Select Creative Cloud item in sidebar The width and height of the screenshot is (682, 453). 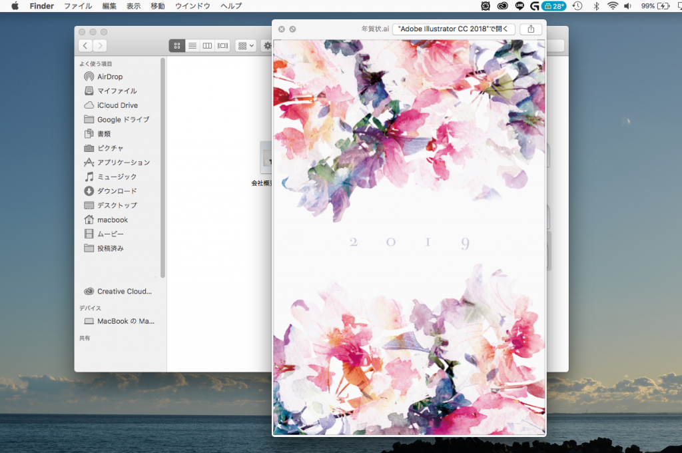[x=124, y=291]
